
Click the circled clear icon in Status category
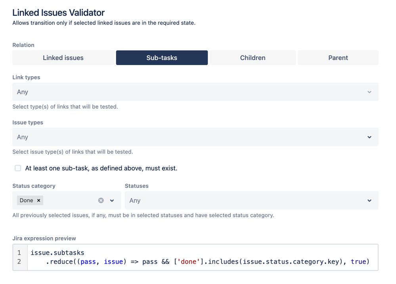pyautogui.click(x=101, y=200)
